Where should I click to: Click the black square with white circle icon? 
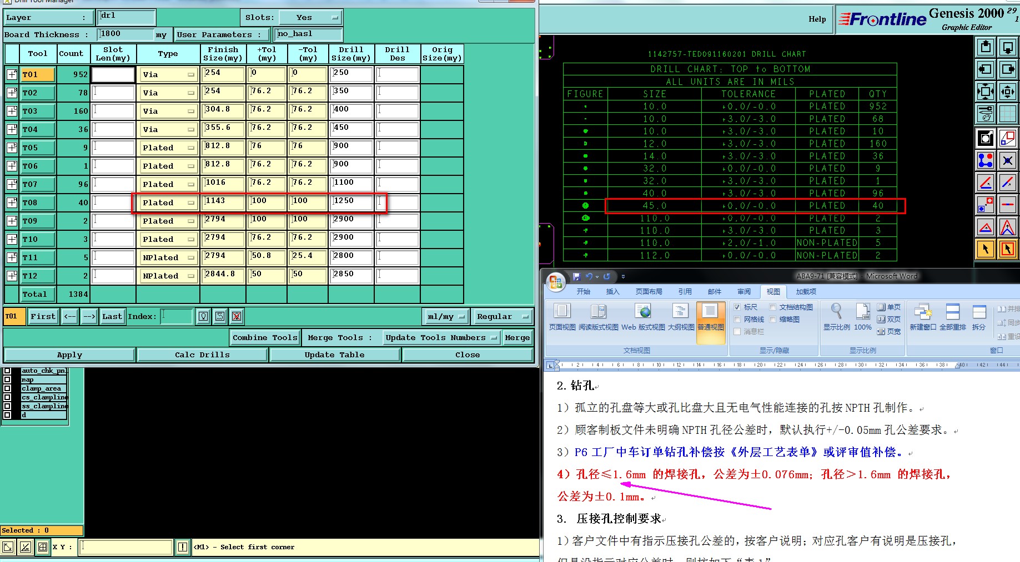pyautogui.click(x=986, y=138)
